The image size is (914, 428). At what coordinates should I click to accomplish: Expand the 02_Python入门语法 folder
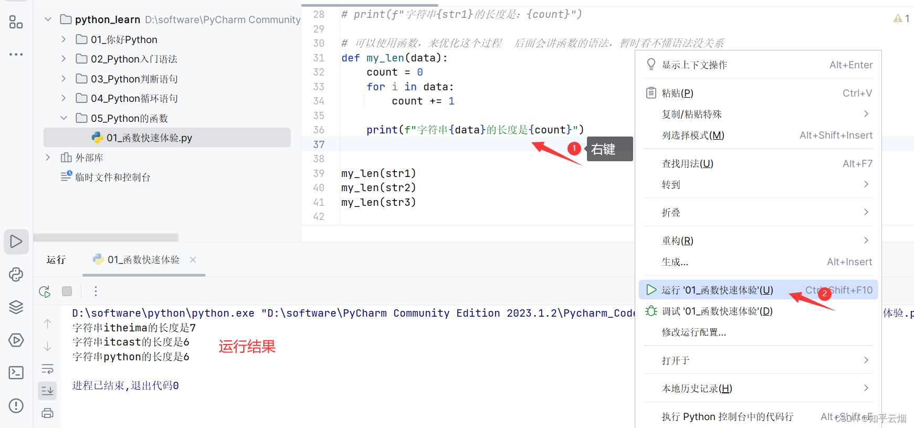[x=64, y=59]
